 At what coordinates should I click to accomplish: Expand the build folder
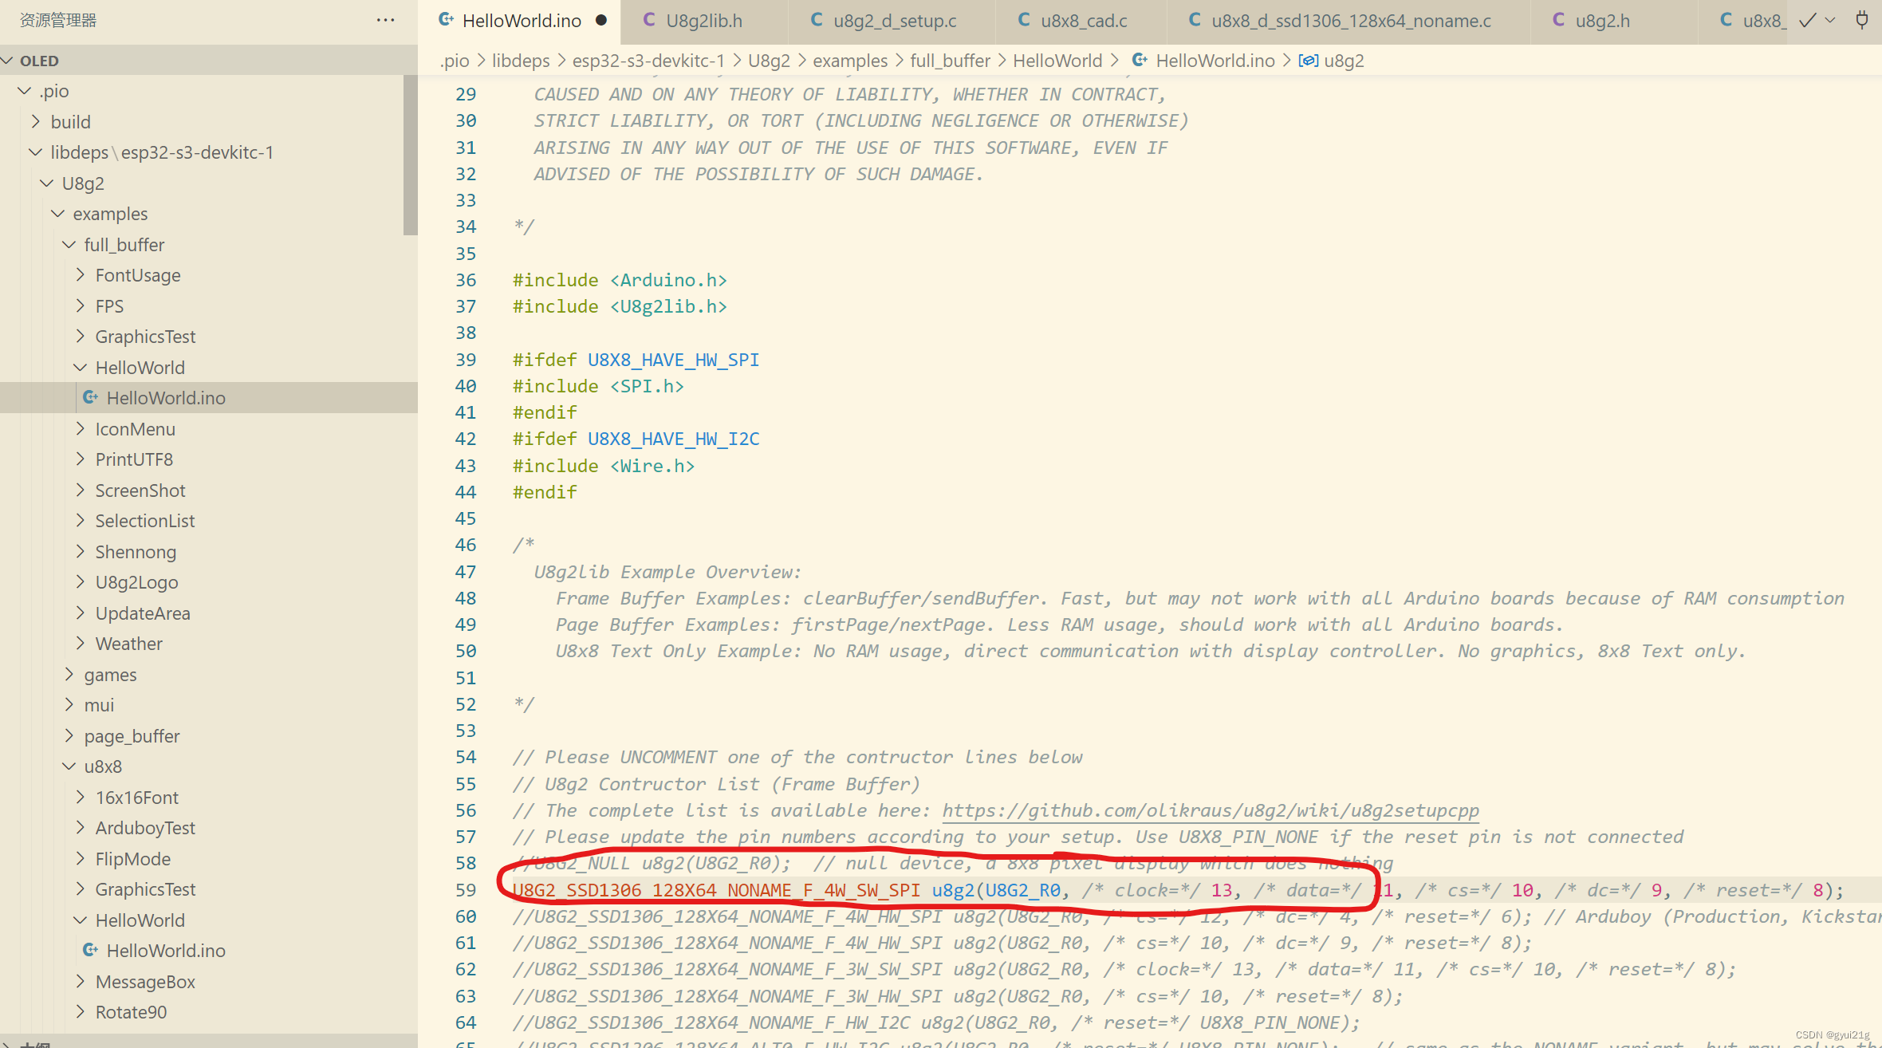(70, 122)
